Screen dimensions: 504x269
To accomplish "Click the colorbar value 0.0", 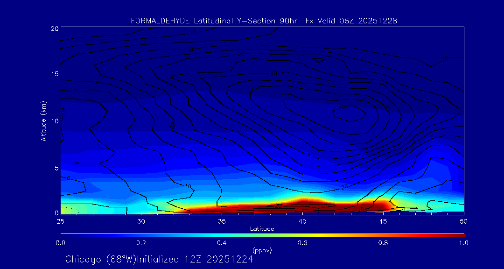I will click(x=60, y=243).
